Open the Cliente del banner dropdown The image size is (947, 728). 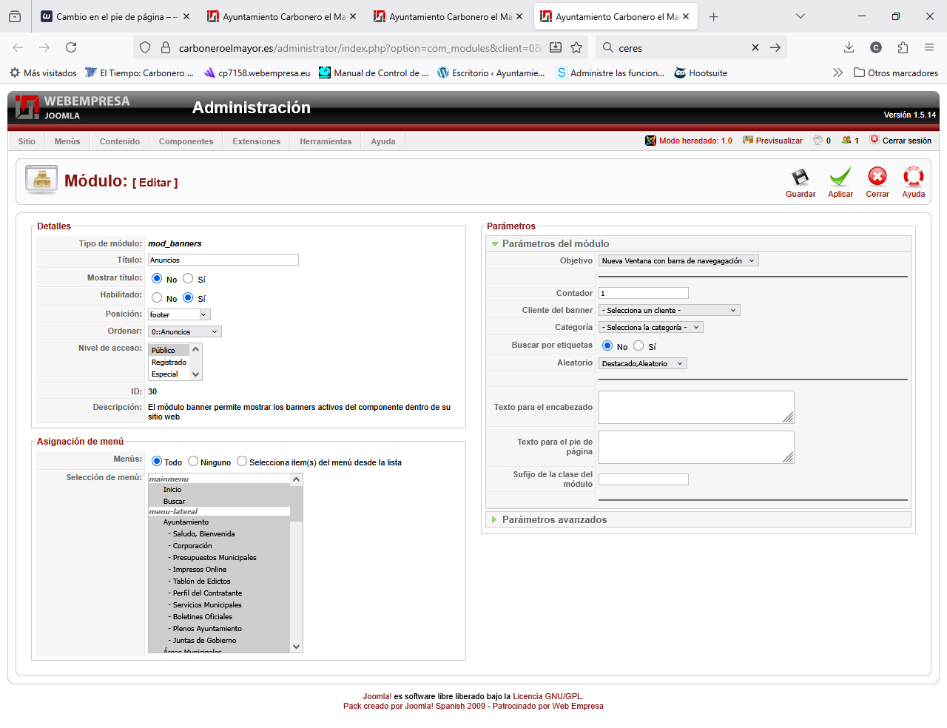(x=669, y=310)
